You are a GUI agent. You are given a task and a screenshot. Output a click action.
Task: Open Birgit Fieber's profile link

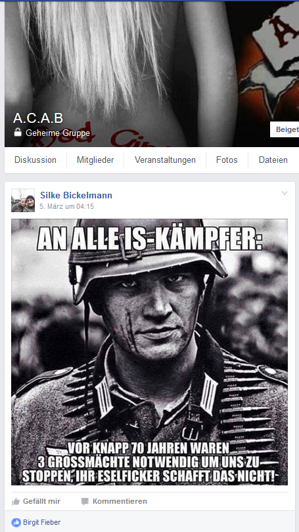click(x=42, y=523)
